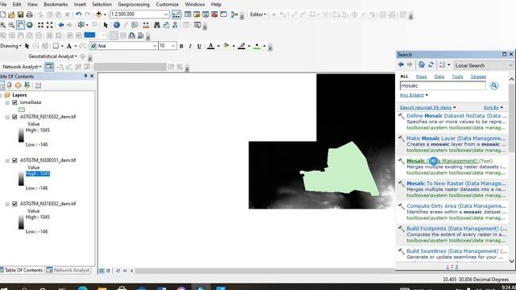This screenshot has width=516, height=290.
Task: Apply Bold text formatting
Action: click(x=181, y=47)
